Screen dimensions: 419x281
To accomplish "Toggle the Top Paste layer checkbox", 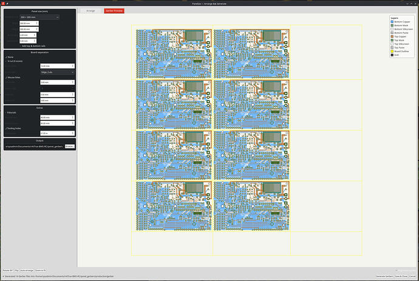I will pos(392,47).
